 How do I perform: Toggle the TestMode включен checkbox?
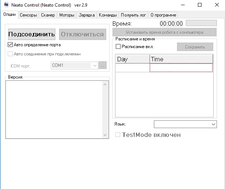pyautogui.click(x=118, y=135)
